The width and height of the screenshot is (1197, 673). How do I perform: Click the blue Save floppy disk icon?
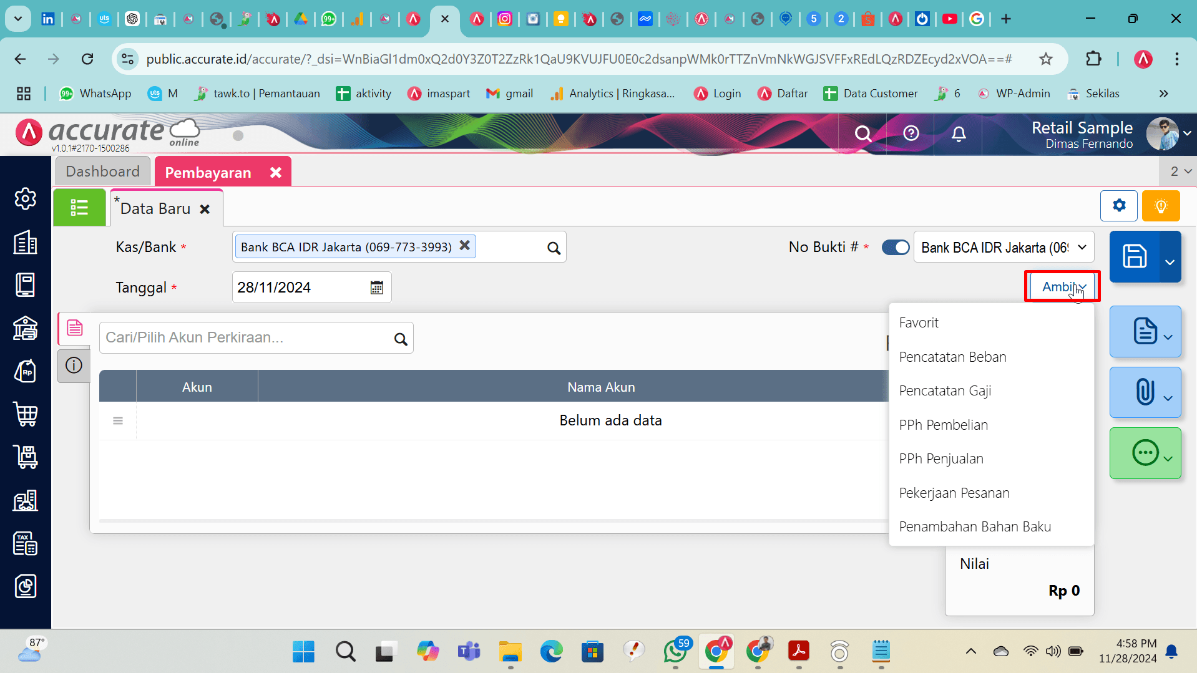(1134, 256)
